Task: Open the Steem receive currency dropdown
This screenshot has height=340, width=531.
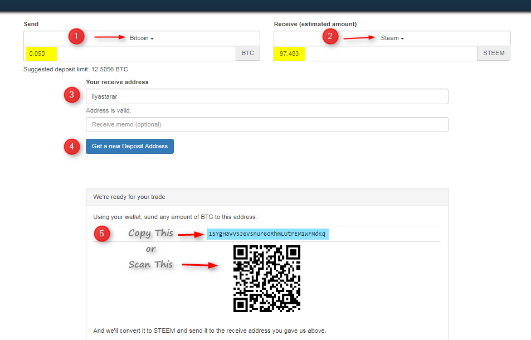Action: pyautogui.click(x=392, y=38)
